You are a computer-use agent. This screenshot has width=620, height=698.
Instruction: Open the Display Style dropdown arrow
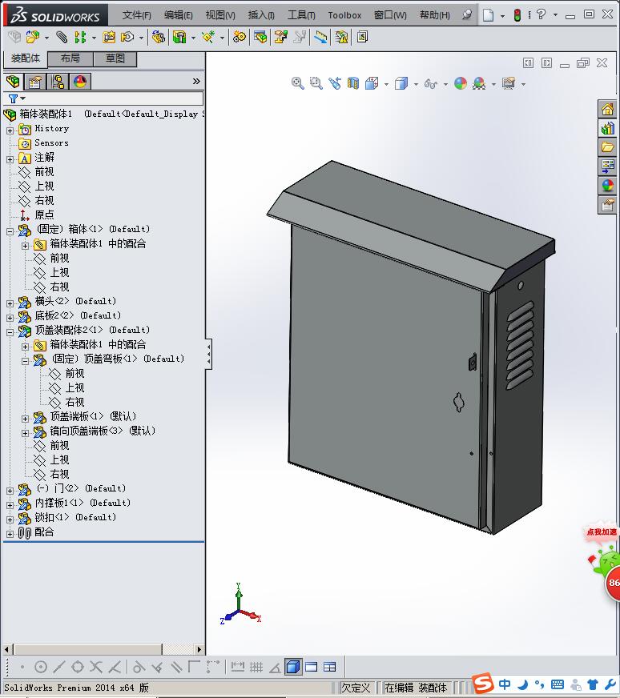pyautogui.click(x=416, y=84)
